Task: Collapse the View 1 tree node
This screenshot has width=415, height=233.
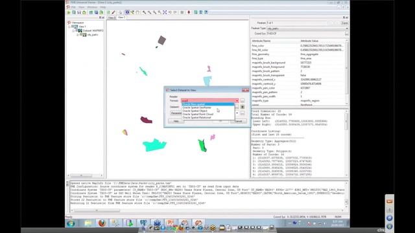Action: [69, 27]
